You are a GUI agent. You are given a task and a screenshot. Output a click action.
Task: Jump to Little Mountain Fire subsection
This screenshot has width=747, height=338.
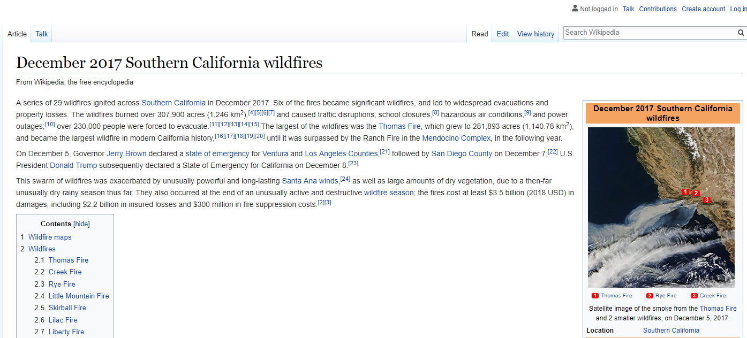tap(79, 296)
